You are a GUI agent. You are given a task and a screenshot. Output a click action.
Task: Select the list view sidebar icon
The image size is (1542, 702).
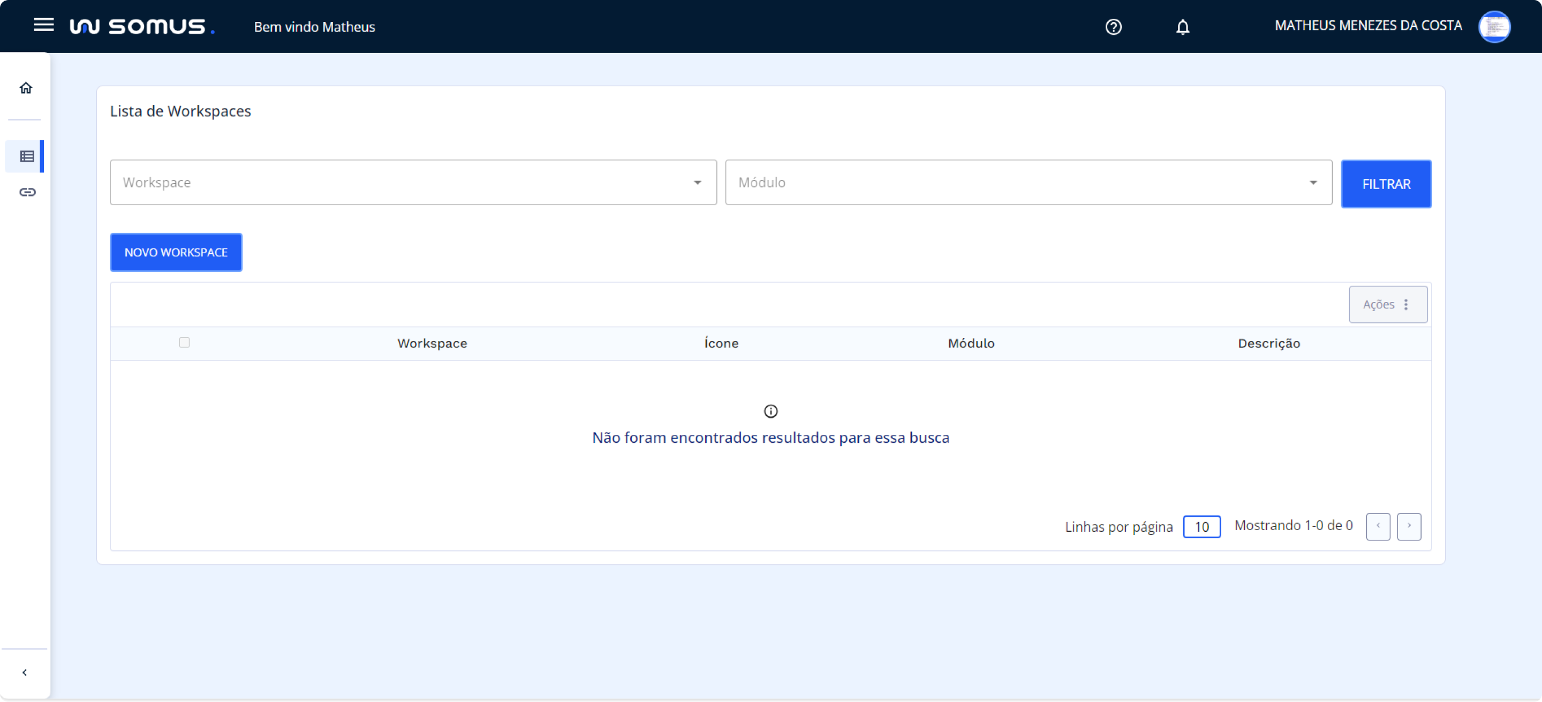pos(27,156)
